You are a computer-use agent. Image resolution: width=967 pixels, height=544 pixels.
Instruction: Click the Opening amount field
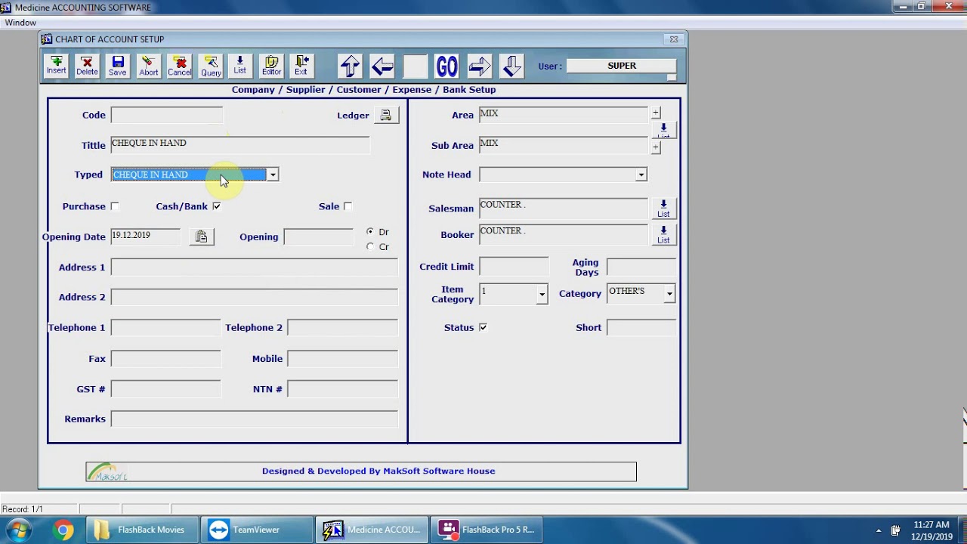[319, 237]
